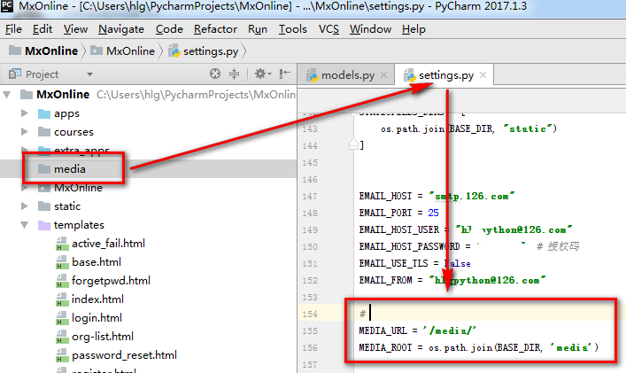
Task: Open the Refactor menu
Action: pos(215,29)
